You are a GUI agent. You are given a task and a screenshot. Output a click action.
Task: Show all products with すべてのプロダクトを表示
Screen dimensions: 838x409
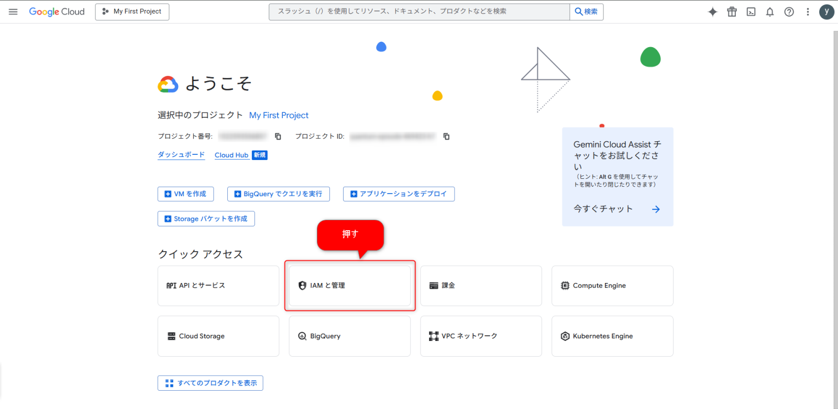coord(211,383)
